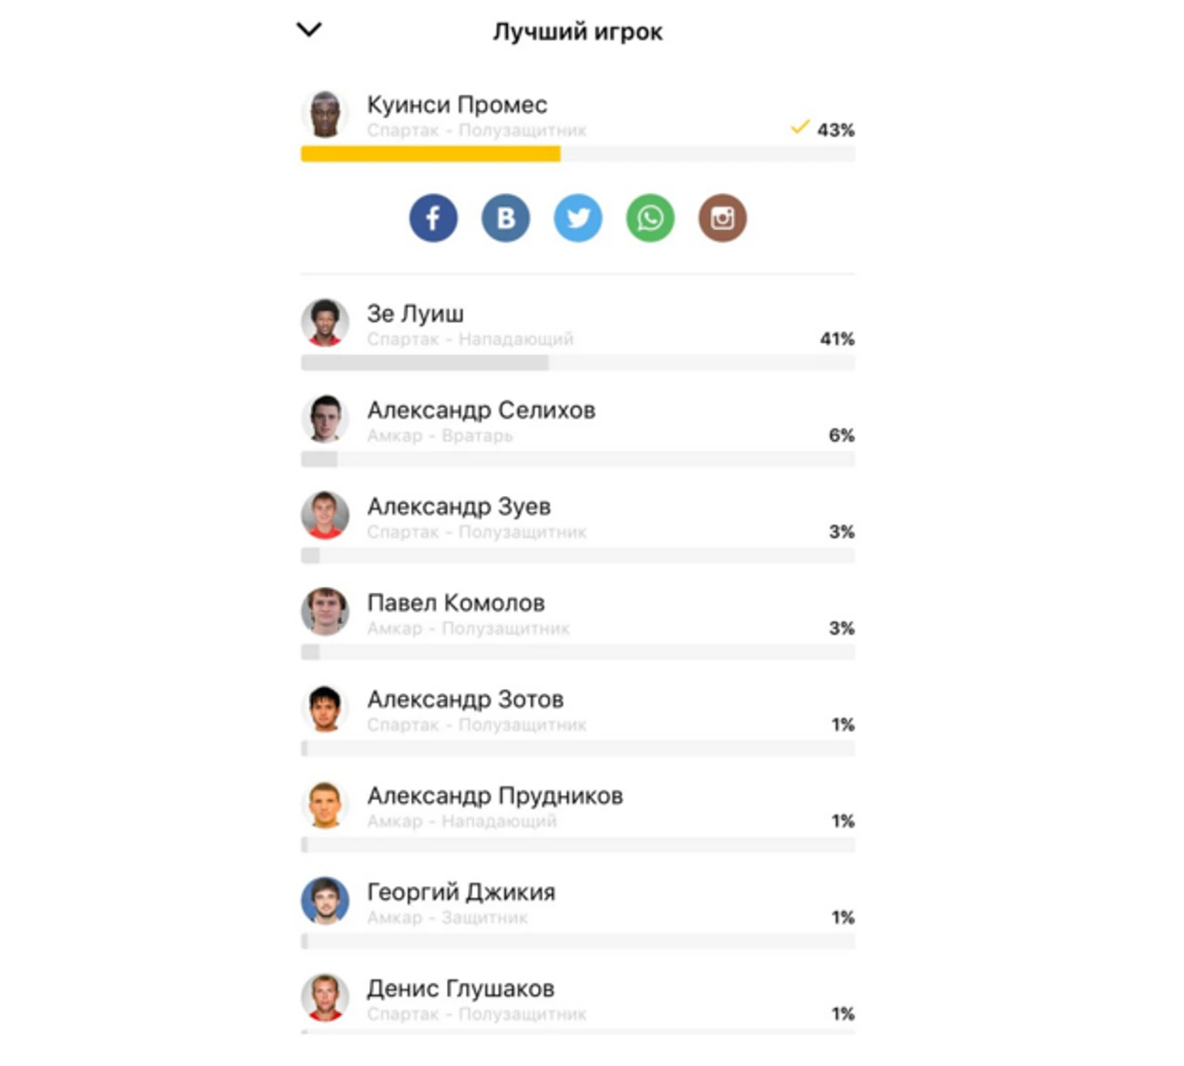The image size is (1184, 1066).
Task: Vote for Павел Комолов
Action: coord(456,603)
